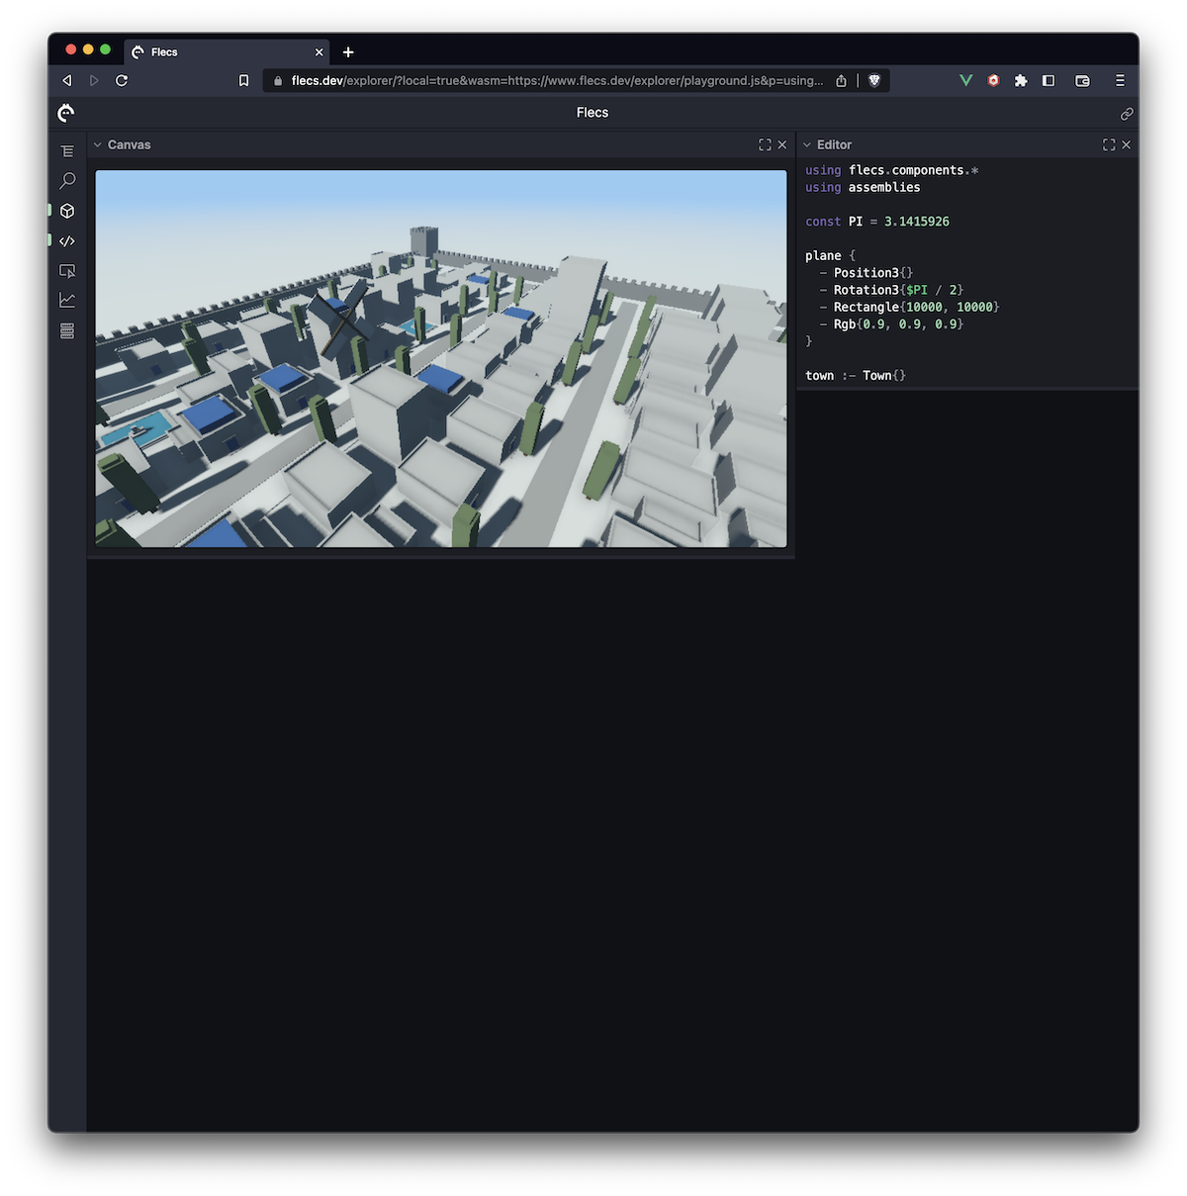Toggle the Brave Shields lion icon
Viewport: 1187px width, 1196px height.
coord(874,81)
